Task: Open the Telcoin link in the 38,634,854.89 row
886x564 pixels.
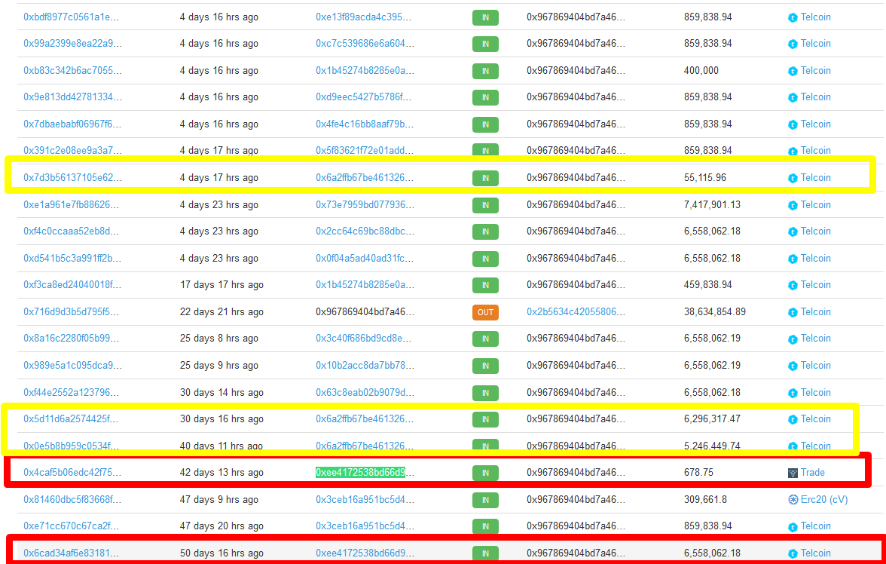Action: coord(815,311)
